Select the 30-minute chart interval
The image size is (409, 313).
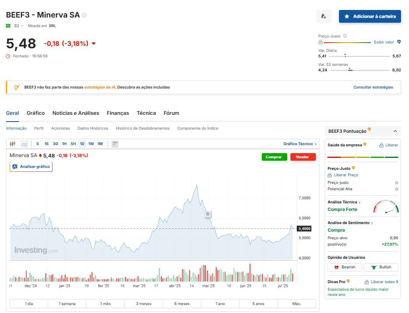(x=55, y=144)
